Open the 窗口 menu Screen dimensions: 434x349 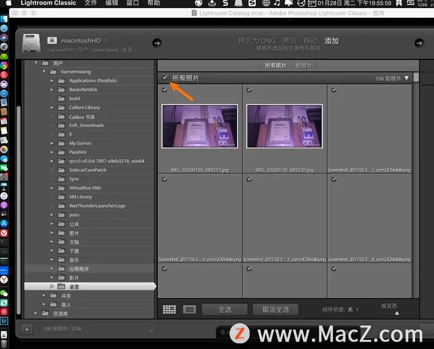tap(132, 3)
